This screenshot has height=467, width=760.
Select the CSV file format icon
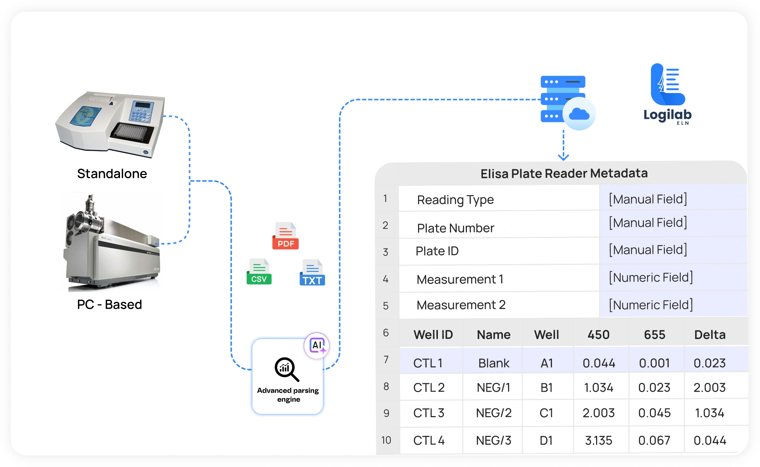coord(259,272)
